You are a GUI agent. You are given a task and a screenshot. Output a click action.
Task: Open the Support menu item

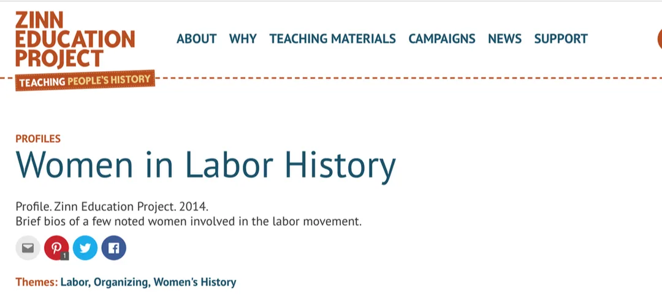(561, 39)
